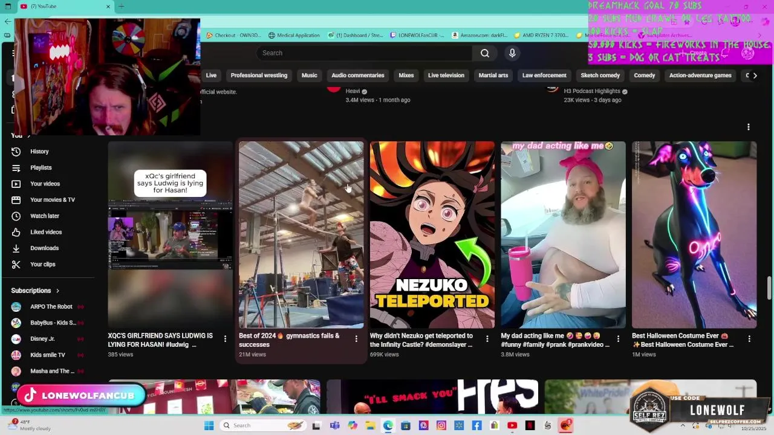Screen dimensions: 774x435
Task: Open H3 Podcast Highlights channel link
Action: coord(592,91)
